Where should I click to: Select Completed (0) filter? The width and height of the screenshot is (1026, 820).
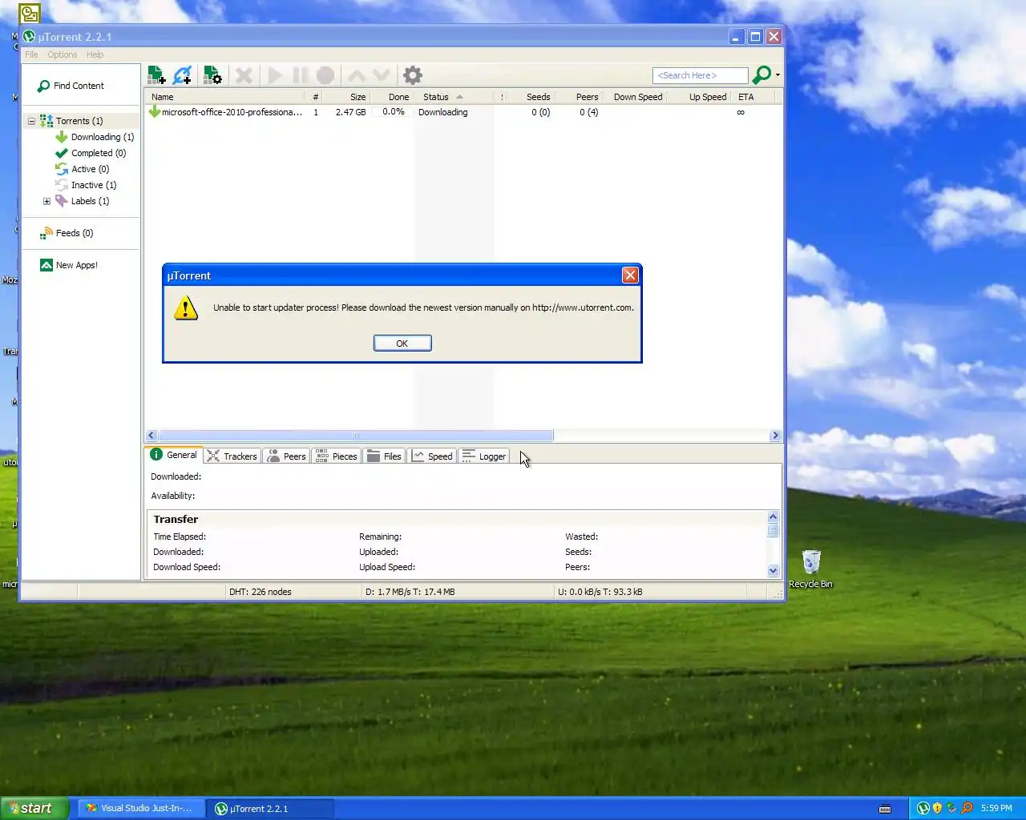(x=99, y=153)
